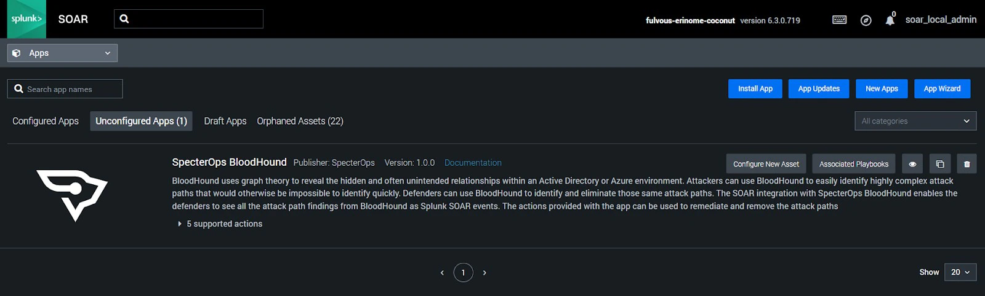985x296 pixels.
Task: Delete the SpecterOps BloodHound app
Action: [x=967, y=164]
